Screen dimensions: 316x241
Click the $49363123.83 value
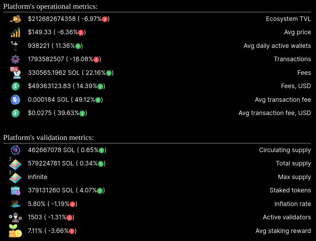[x=49, y=86]
